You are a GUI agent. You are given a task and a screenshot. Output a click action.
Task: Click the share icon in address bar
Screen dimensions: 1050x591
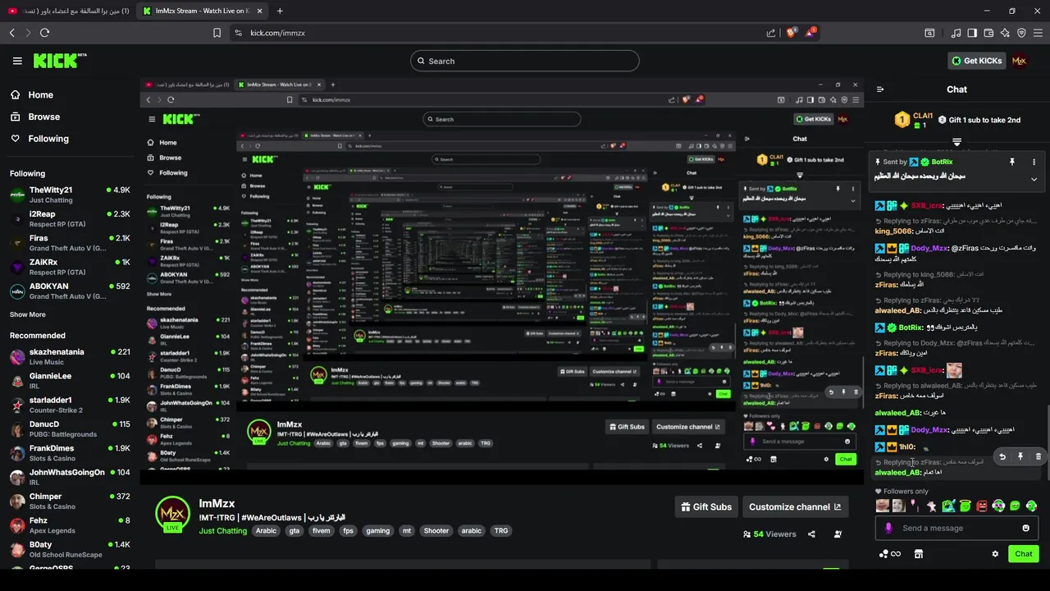click(771, 33)
